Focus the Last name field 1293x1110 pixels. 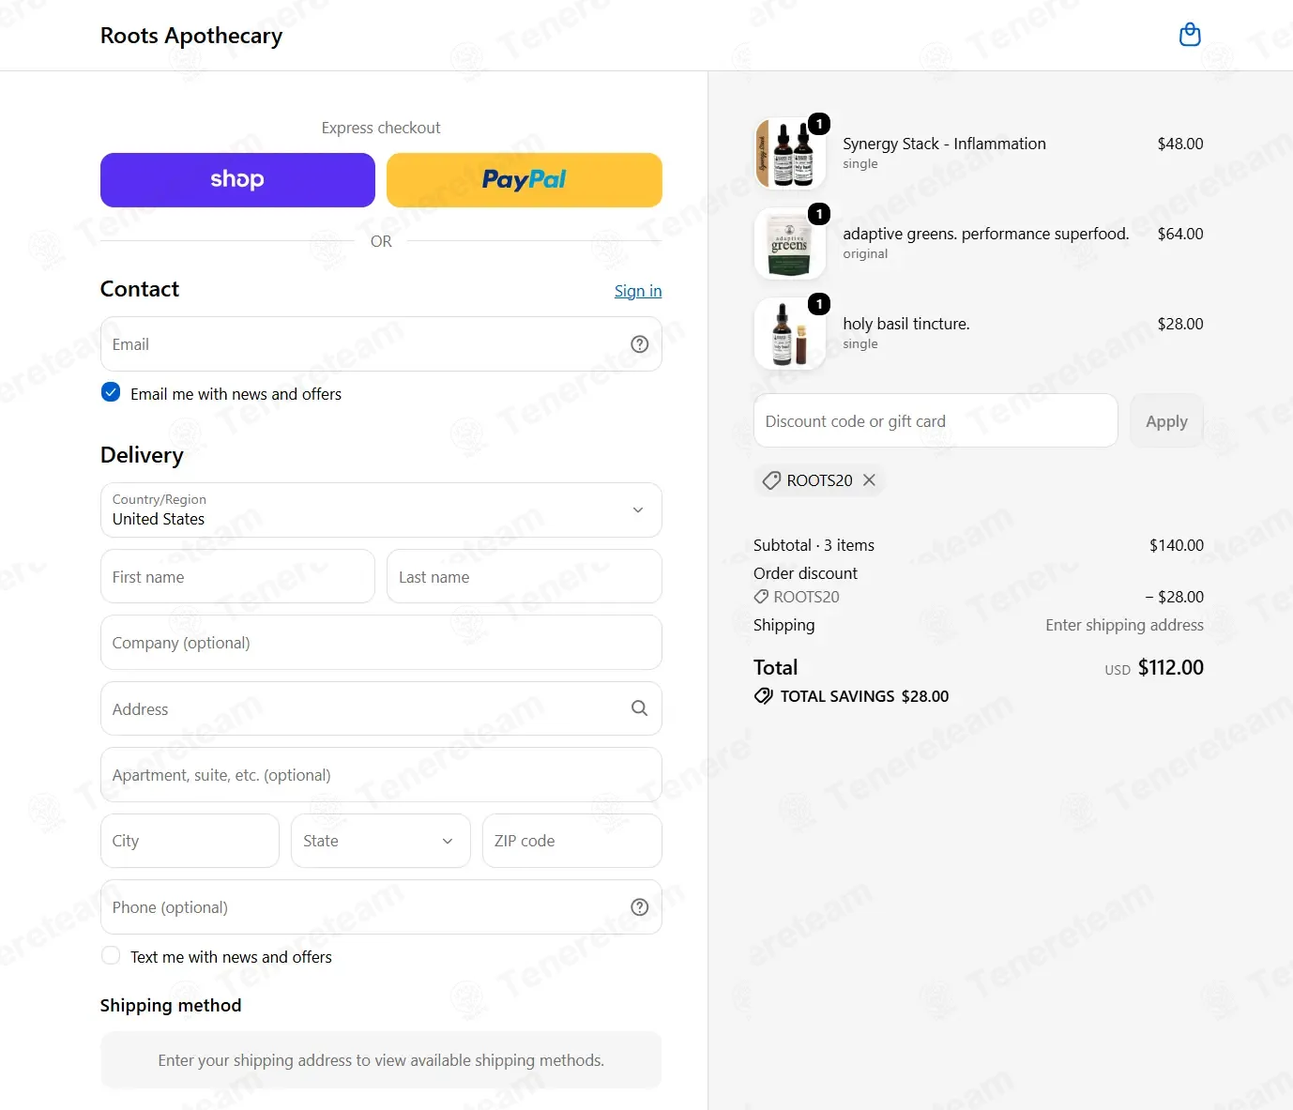tap(525, 576)
